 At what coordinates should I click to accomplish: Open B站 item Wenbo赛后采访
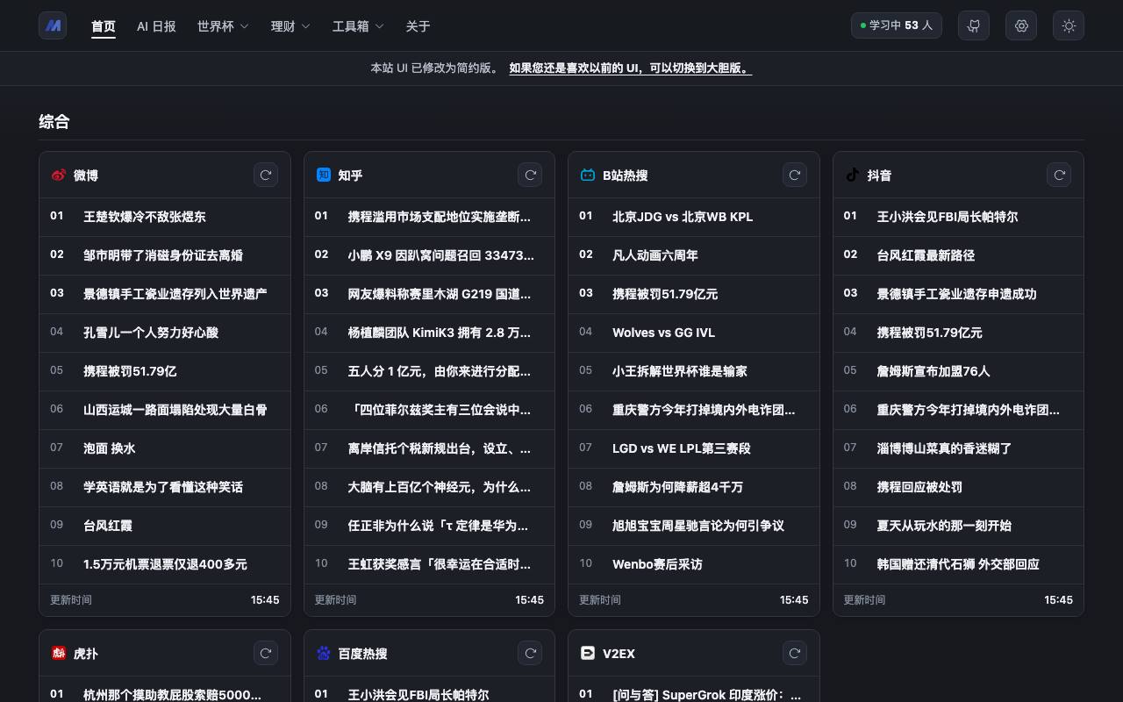point(694,564)
